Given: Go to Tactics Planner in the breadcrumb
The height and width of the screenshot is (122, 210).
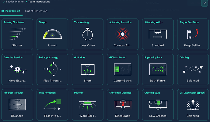Looking at the screenshot, I should pyautogui.click(x=15, y=2).
